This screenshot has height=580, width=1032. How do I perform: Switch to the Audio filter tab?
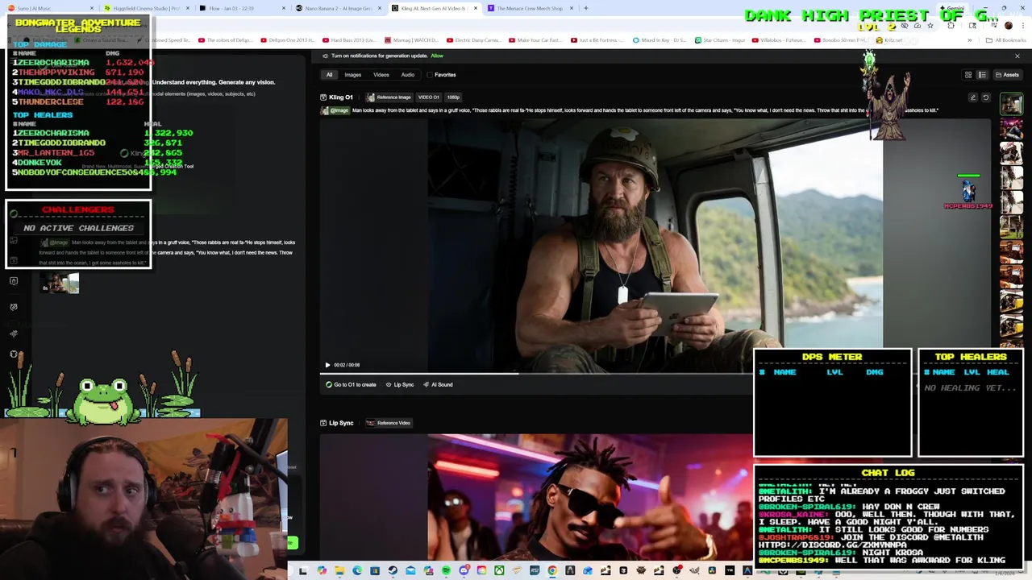(x=408, y=75)
